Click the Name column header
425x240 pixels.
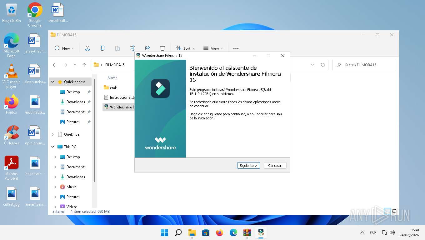pyautogui.click(x=112, y=78)
